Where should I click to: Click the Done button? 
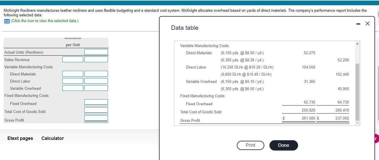283,145
